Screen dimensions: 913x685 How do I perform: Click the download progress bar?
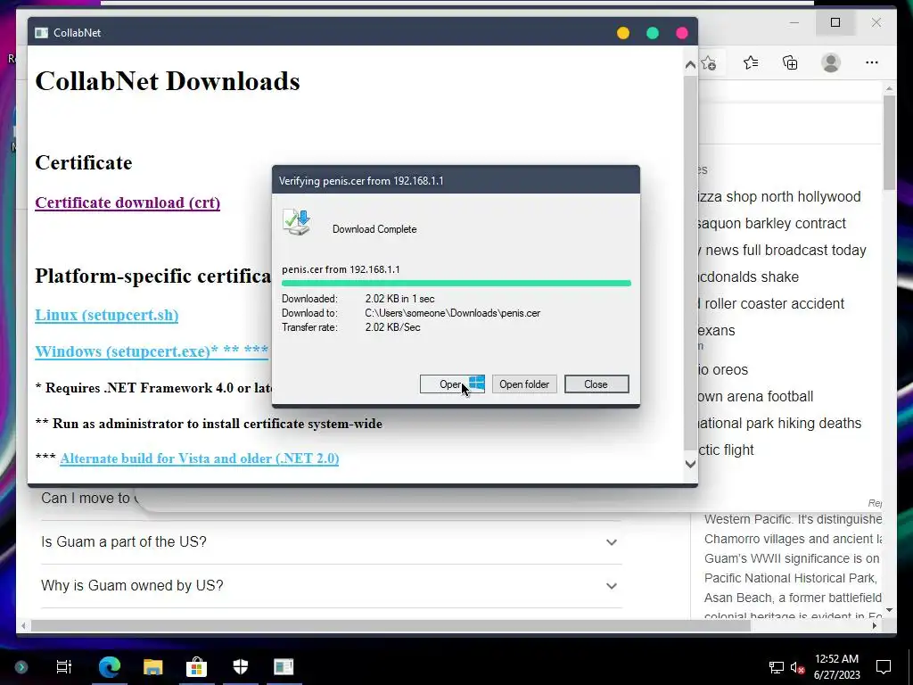[x=456, y=283]
